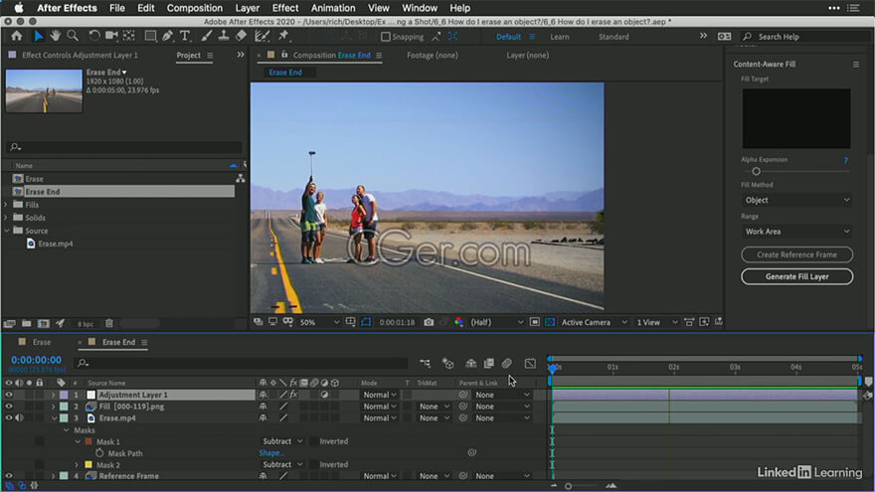Click the 0:00:00:00 timecode display

[36, 361]
